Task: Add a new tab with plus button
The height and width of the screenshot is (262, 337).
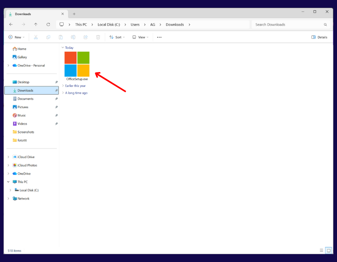Action: (x=74, y=14)
